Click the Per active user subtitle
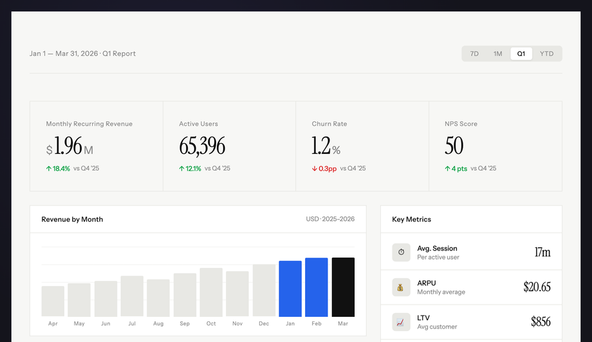The width and height of the screenshot is (592, 342). pos(438,258)
